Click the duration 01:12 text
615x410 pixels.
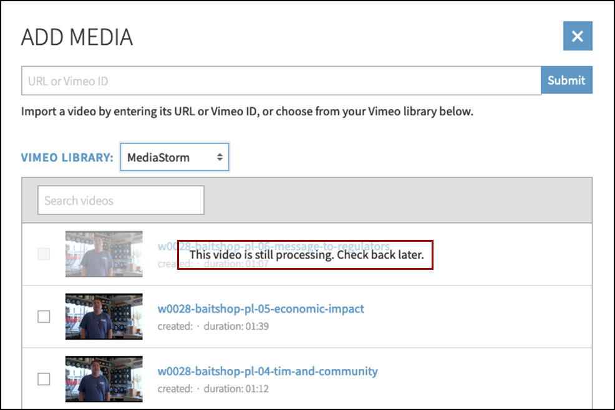(x=237, y=389)
